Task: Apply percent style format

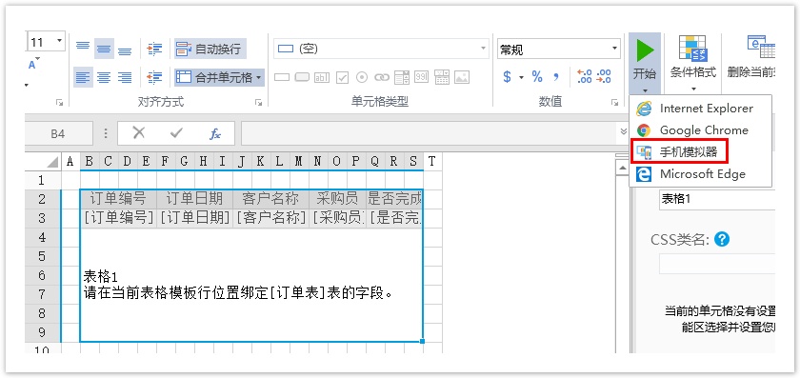Action: click(x=537, y=77)
